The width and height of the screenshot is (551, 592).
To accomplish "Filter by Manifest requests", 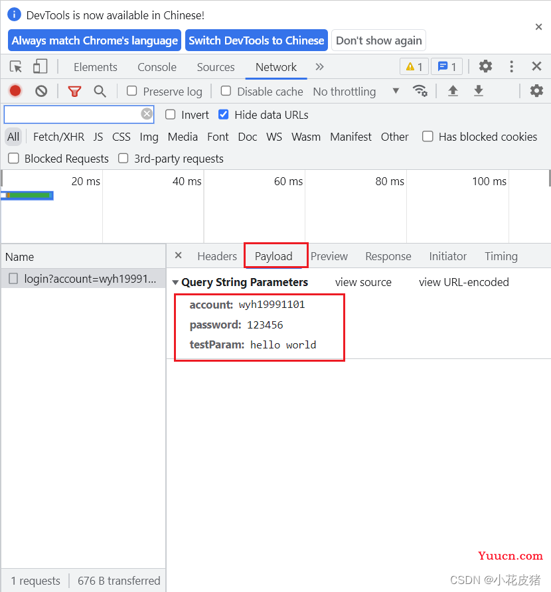I will click(x=351, y=137).
